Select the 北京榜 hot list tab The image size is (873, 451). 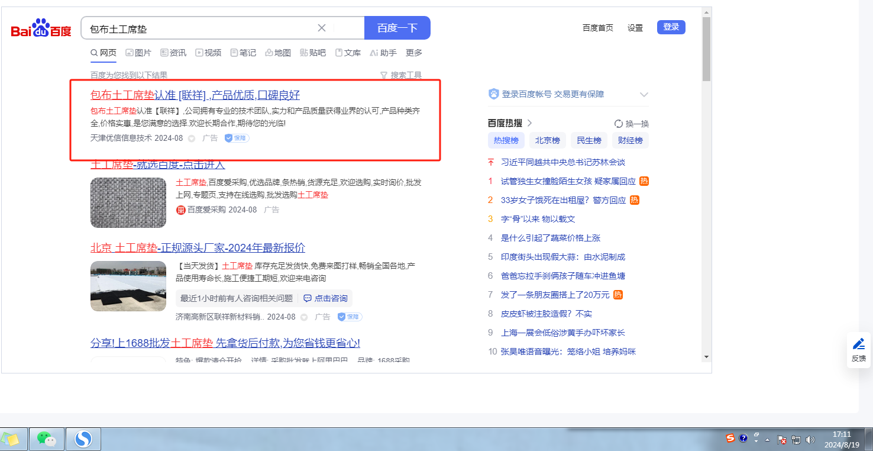(547, 140)
